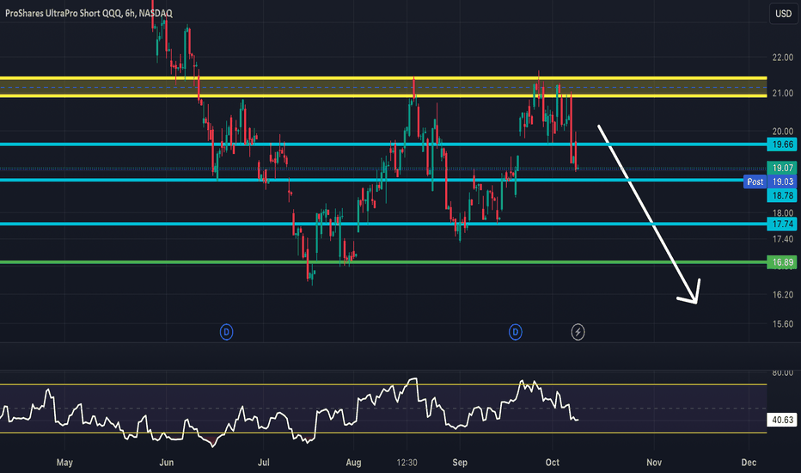Click the 22.00 price axis label
Screen dimensions: 801x473
click(x=783, y=58)
